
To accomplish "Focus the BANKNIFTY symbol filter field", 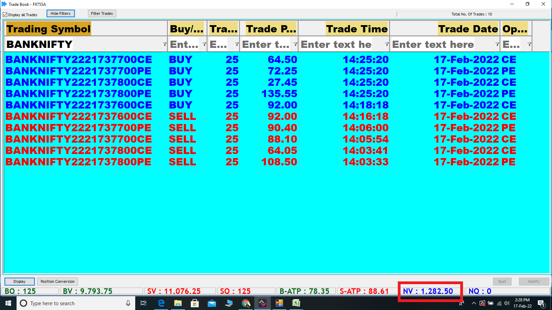I will [83, 44].
